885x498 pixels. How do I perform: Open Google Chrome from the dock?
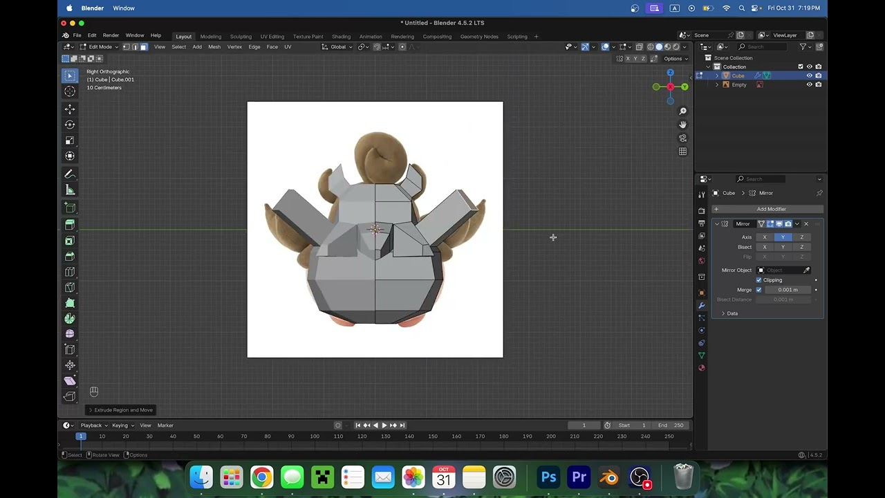[x=261, y=477]
